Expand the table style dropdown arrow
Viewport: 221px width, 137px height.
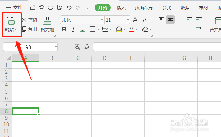(110, 30)
